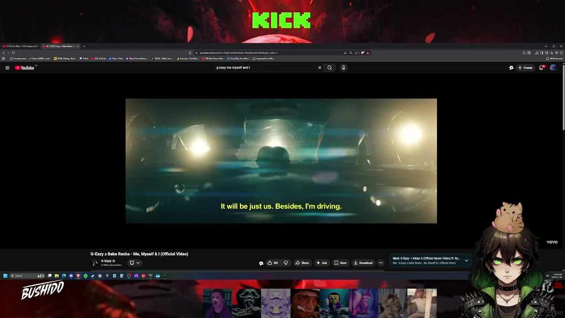Open File Explorer from taskbar
The height and width of the screenshot is (318, 565).
(56, 276)
